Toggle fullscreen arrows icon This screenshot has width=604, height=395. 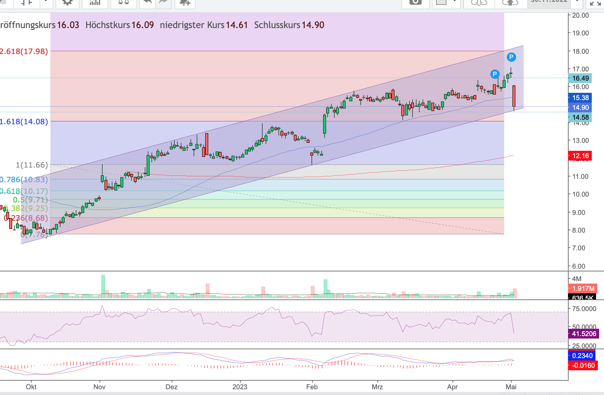(595, 3)
